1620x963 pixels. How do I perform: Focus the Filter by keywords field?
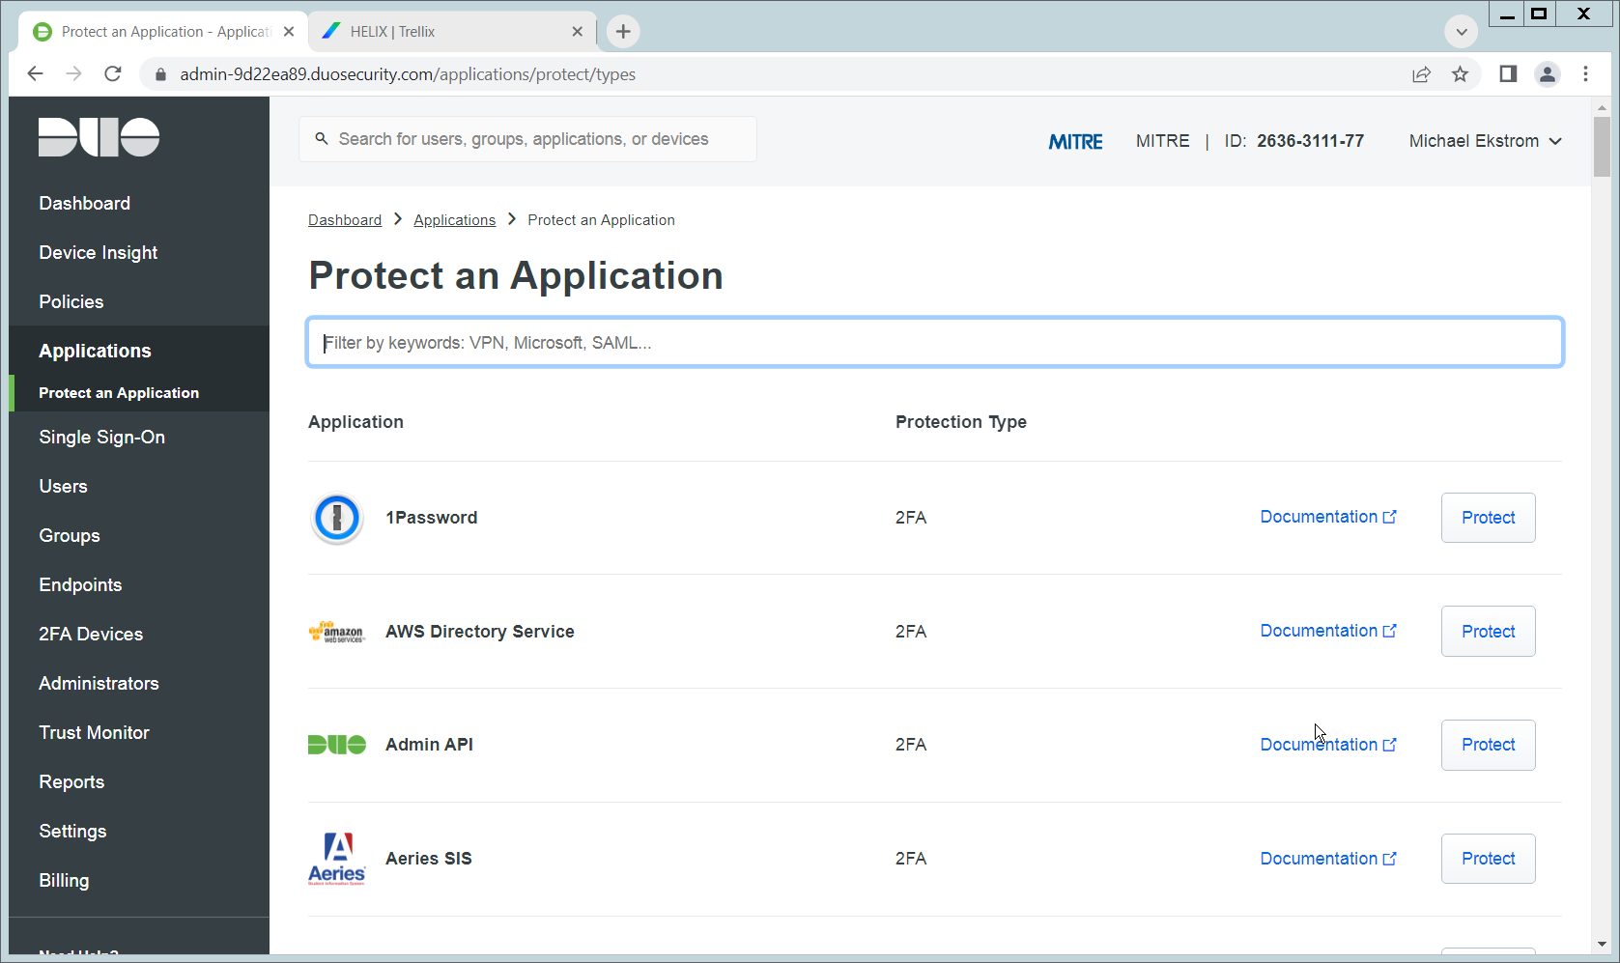934,343
